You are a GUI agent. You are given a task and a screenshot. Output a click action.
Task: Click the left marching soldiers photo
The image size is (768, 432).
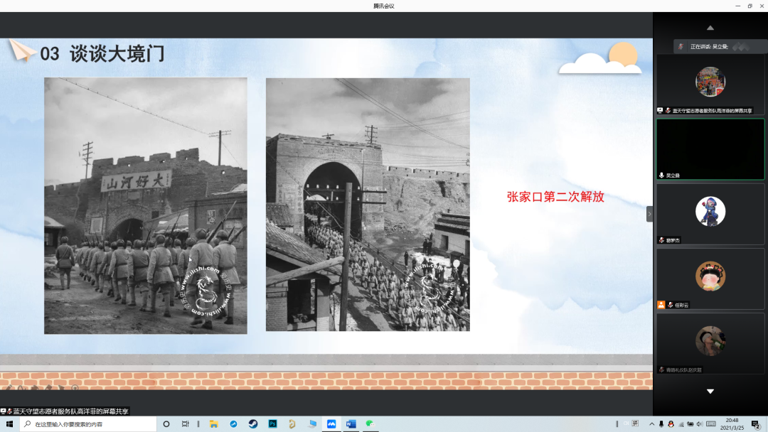146,205
